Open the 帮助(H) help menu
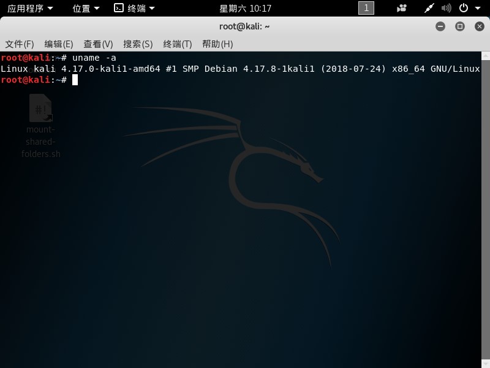The width and height of the screenshot is (490, 368). (217, 44)
